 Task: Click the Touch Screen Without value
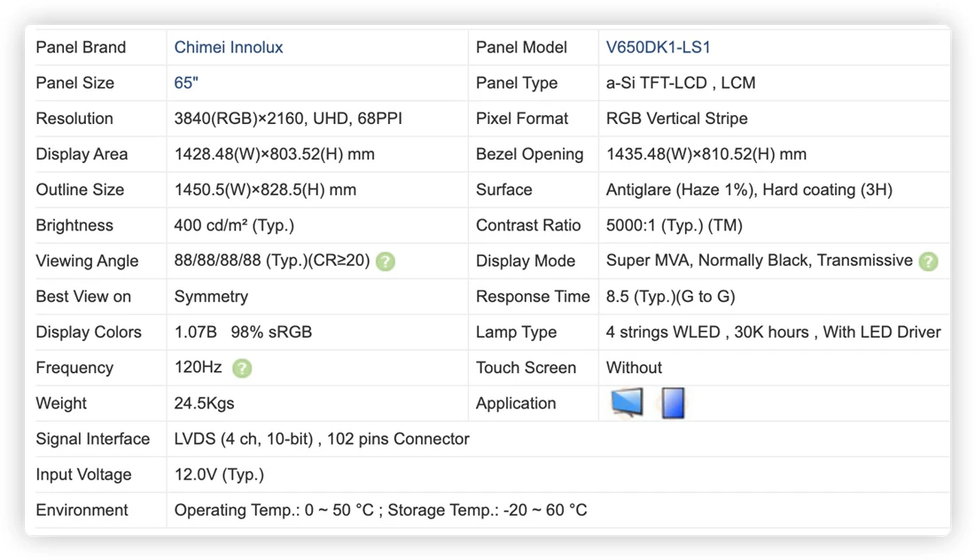coord(634,368)
